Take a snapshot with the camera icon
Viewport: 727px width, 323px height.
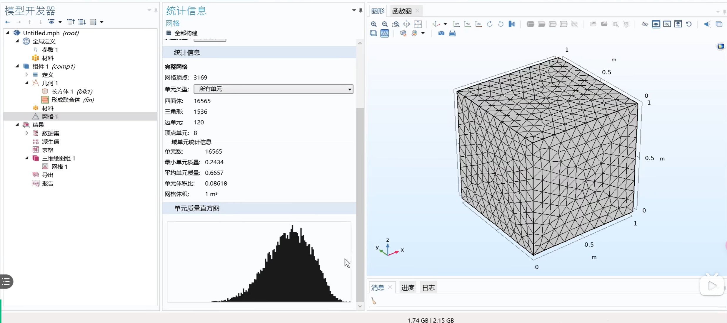[x=441, y=33]
